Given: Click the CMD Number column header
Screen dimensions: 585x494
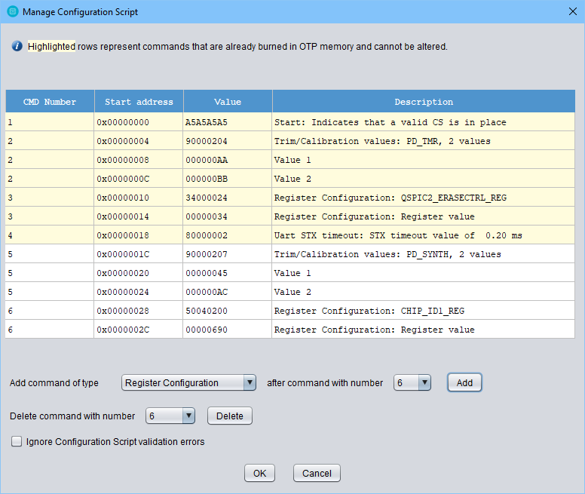Looking at the screenshot, I should 50,102.
